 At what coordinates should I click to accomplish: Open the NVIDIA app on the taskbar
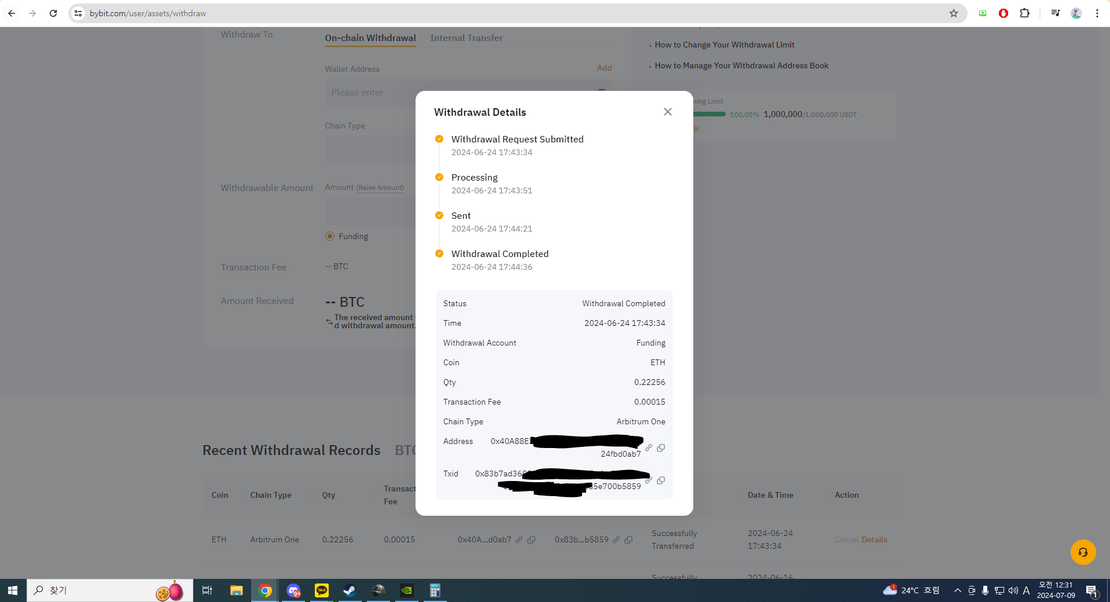[x=407, y=590]
